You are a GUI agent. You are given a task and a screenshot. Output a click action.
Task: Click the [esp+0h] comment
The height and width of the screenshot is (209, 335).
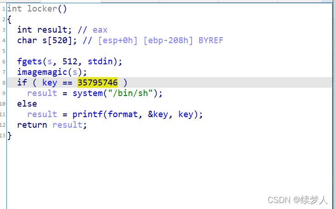point(118,40)
